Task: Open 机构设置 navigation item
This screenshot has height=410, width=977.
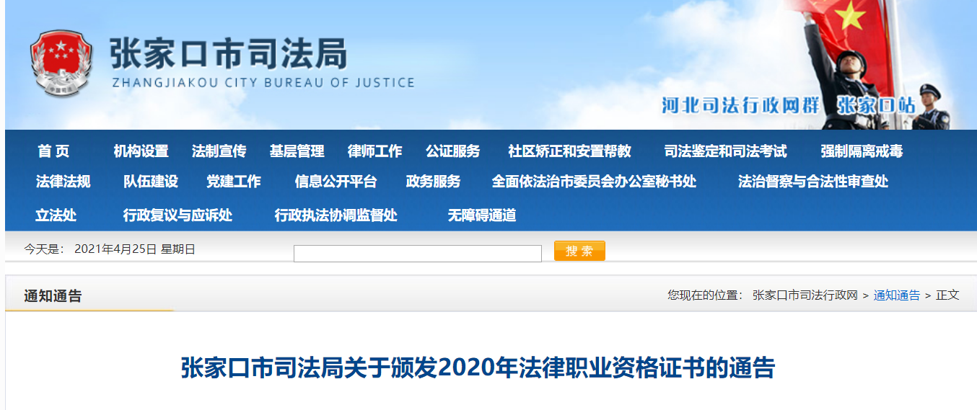Action: coord(141,151)
